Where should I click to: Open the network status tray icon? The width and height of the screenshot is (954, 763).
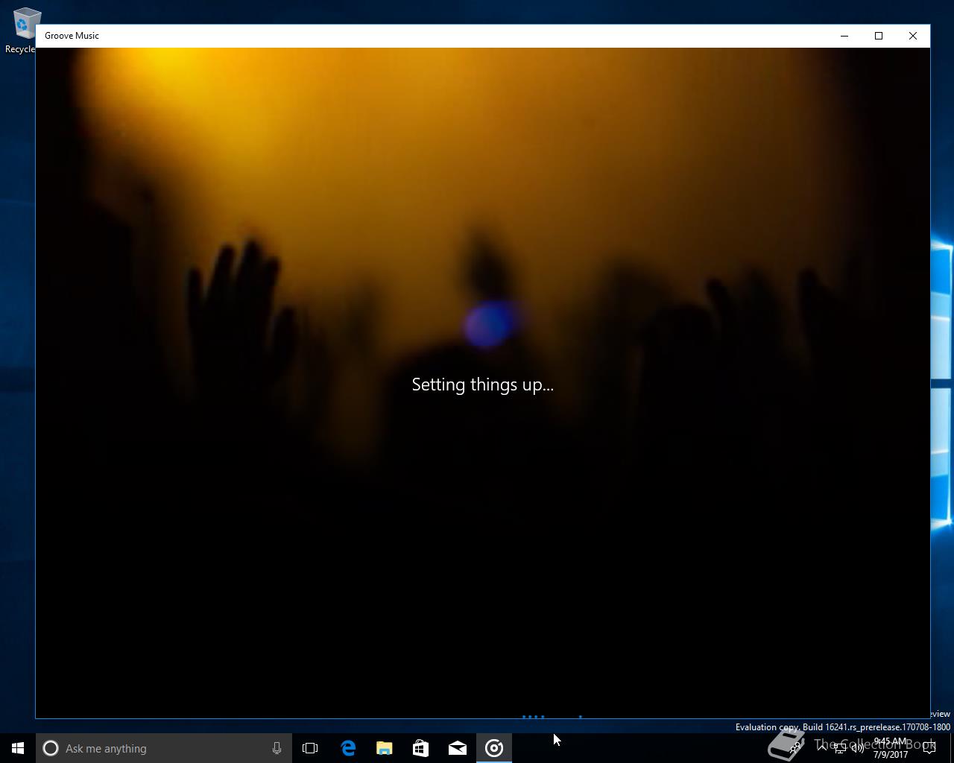tap(840, 748)
